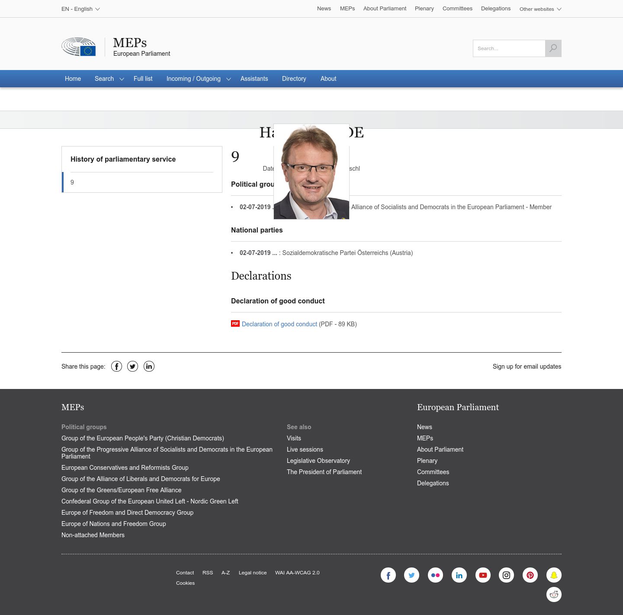This screenshot has height=615, width=623.
Task: Share this page on Twitter
Action: click(132, 366)
